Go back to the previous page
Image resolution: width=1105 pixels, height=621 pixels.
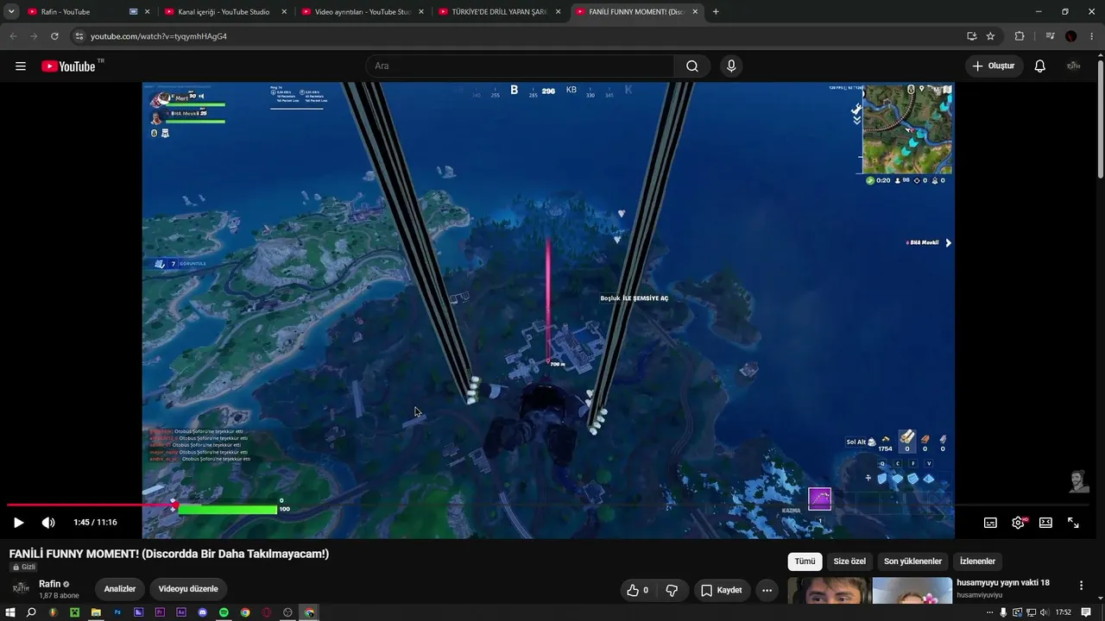point(13,36)
